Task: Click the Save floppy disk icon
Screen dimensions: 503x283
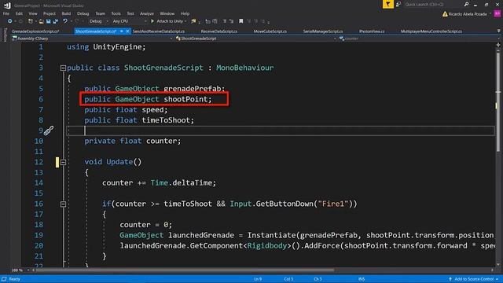Action: pos(49,21)
